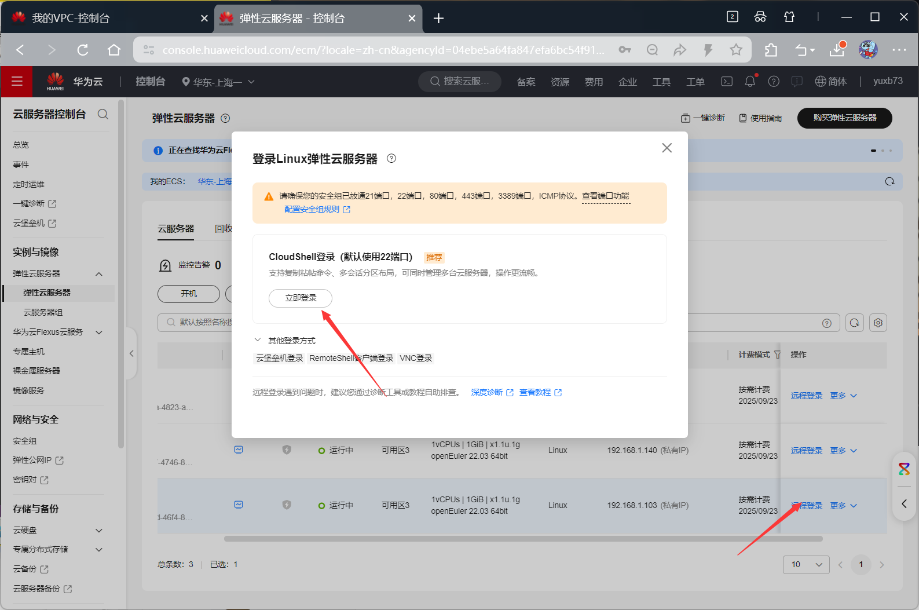The height and width of the screenshot is (610, 919).
Task: Expand the right-side floating panel arrow
Action: click(905, 504)
